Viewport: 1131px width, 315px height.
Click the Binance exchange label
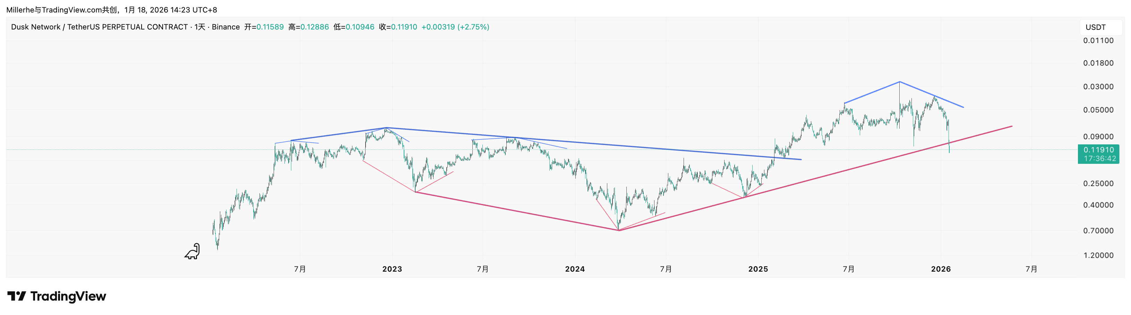coord(226,27)
